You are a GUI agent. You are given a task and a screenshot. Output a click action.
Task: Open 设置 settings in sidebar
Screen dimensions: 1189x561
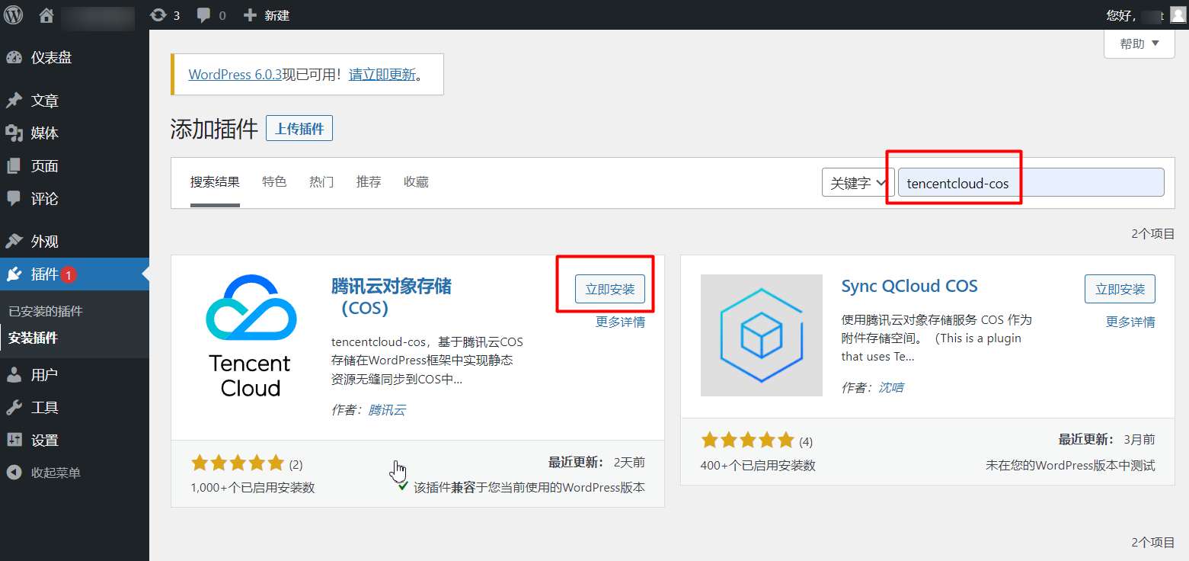(44, 440)
